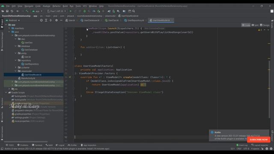Screen dimensions: 274x154
Task: Switch to the User.kt editor tab
Action: pos(71,20)
